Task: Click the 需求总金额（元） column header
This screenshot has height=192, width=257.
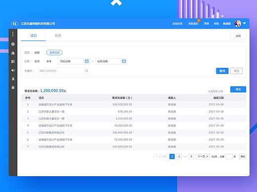Action: pyautogui.click(x=122, y=98)
